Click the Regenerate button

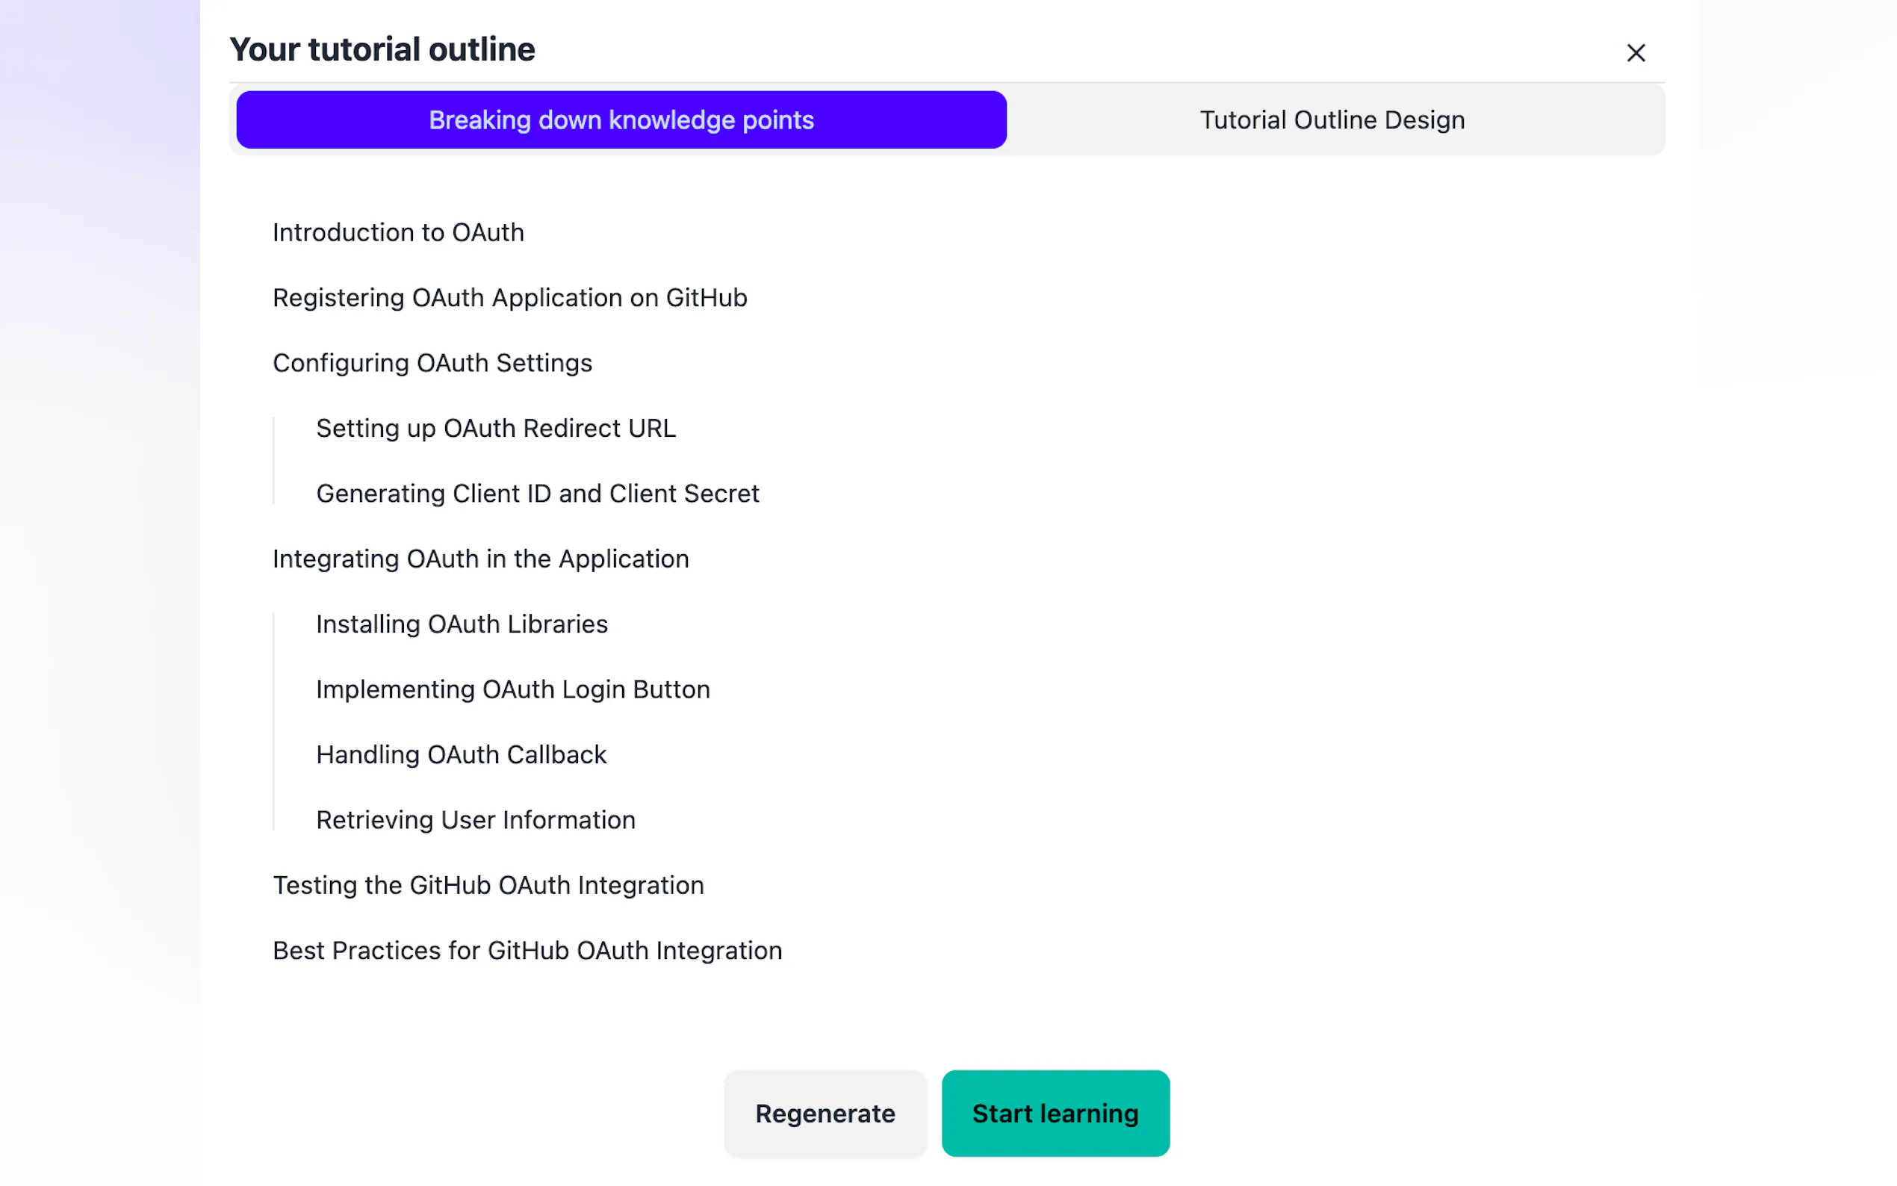click(825, 1113)
